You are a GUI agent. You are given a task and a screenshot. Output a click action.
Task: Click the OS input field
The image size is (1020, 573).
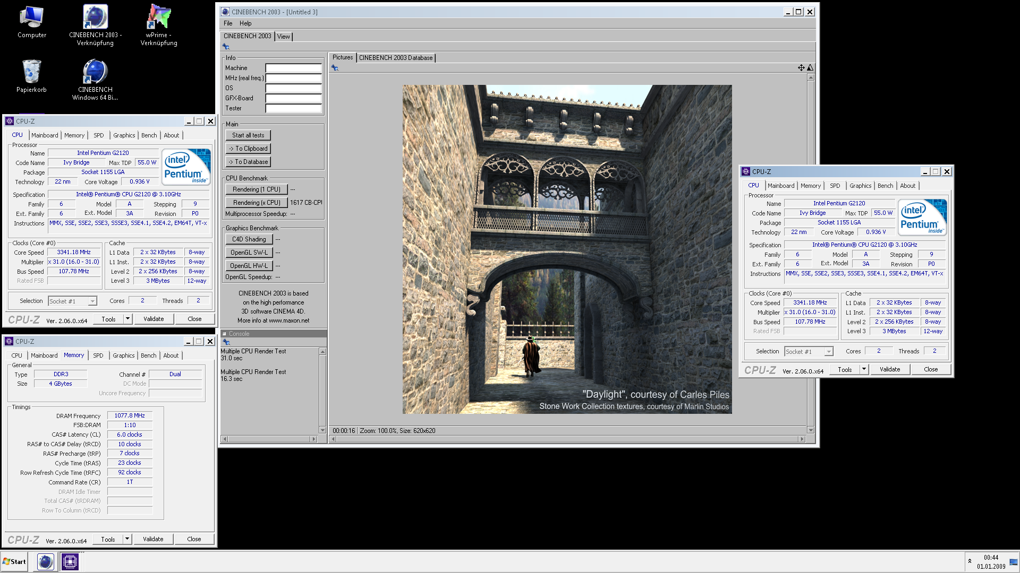(293, 88)
